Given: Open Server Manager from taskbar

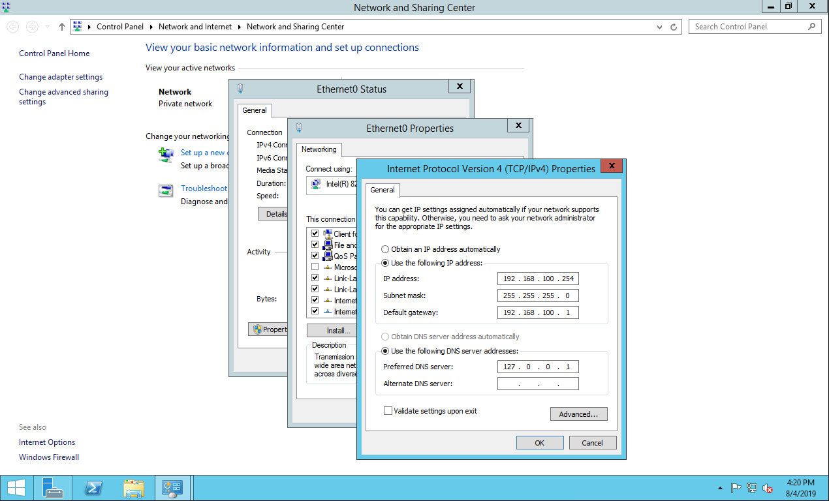Looking at the screenshot, I should (53, 488).
